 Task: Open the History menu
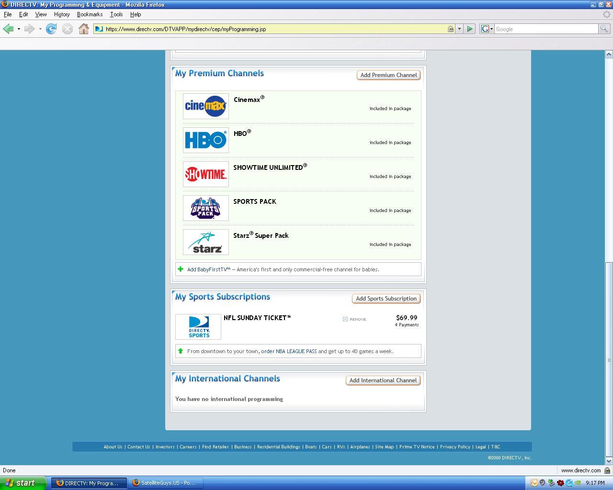(x=62, y=14)
